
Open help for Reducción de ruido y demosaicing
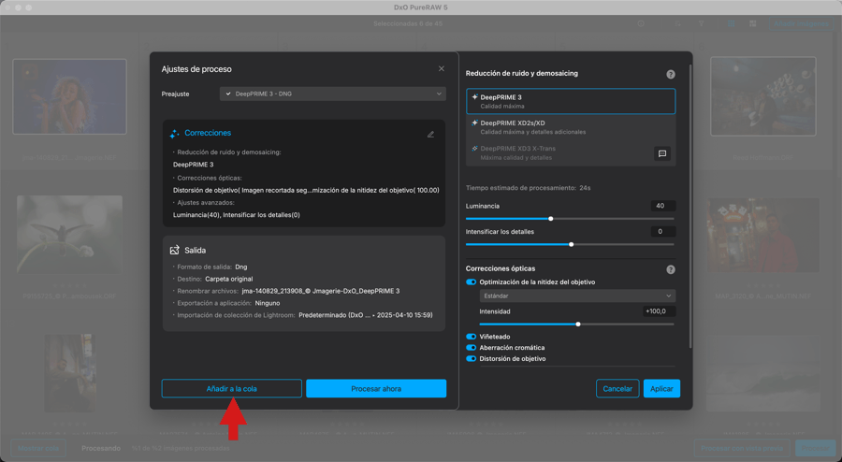click(671, 75)
